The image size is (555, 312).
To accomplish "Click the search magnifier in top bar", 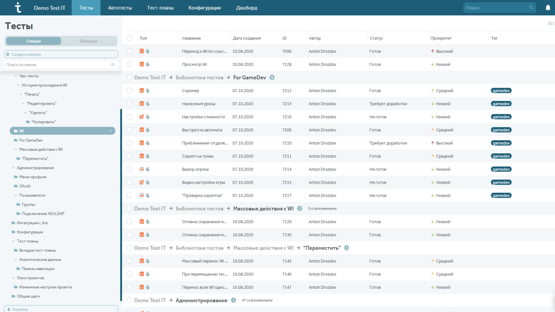I will pyautogui.click(x=531, y=8).
